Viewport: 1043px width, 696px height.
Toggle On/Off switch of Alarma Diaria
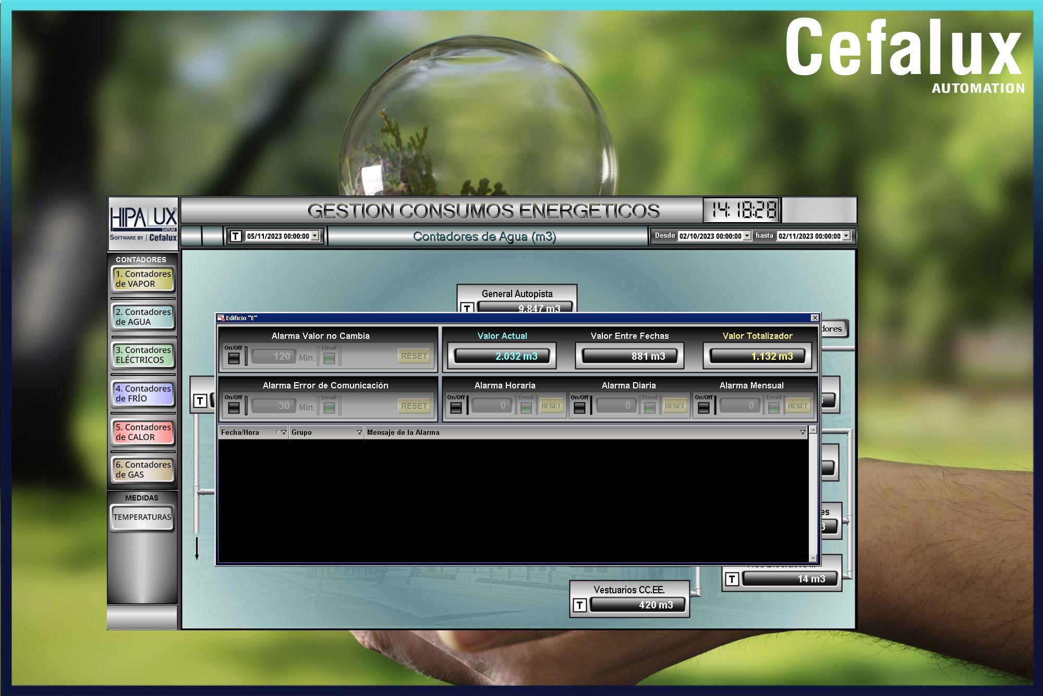[580, 408]
